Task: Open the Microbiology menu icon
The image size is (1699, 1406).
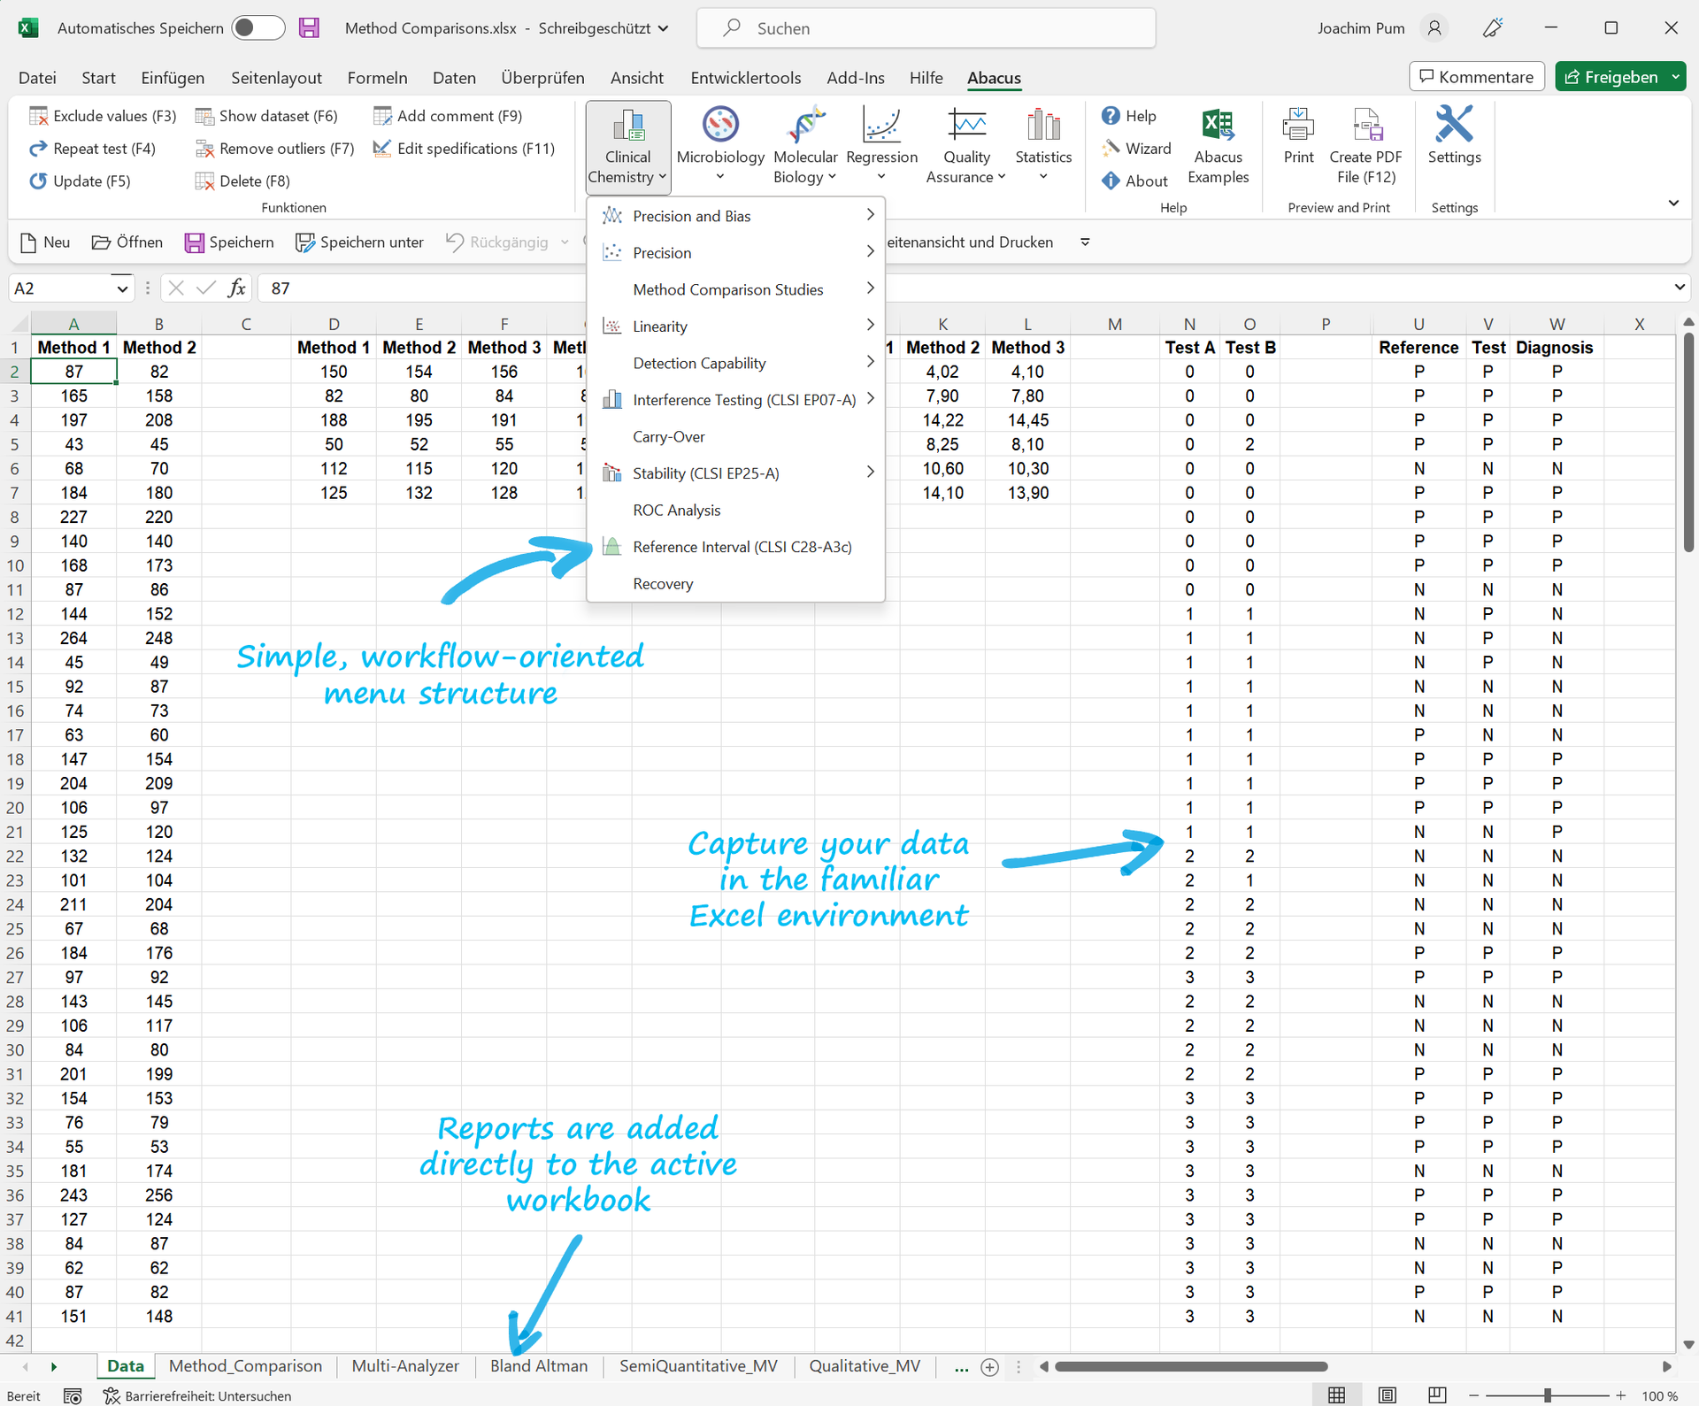Action: pos(720,126)
